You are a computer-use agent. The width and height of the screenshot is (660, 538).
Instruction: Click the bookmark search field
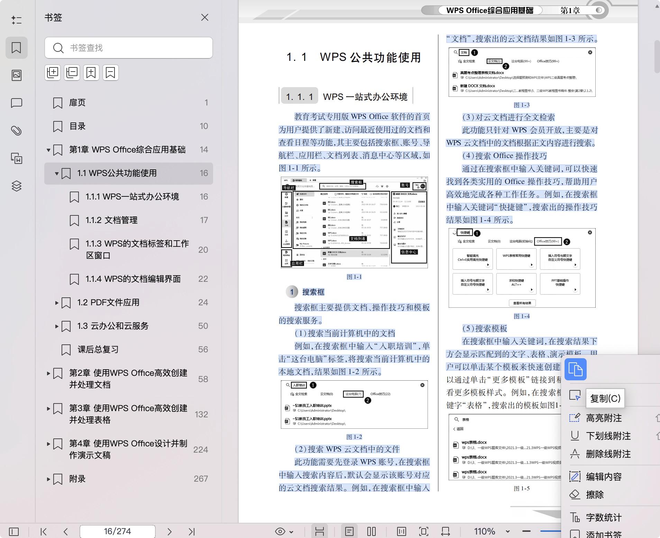128,48
